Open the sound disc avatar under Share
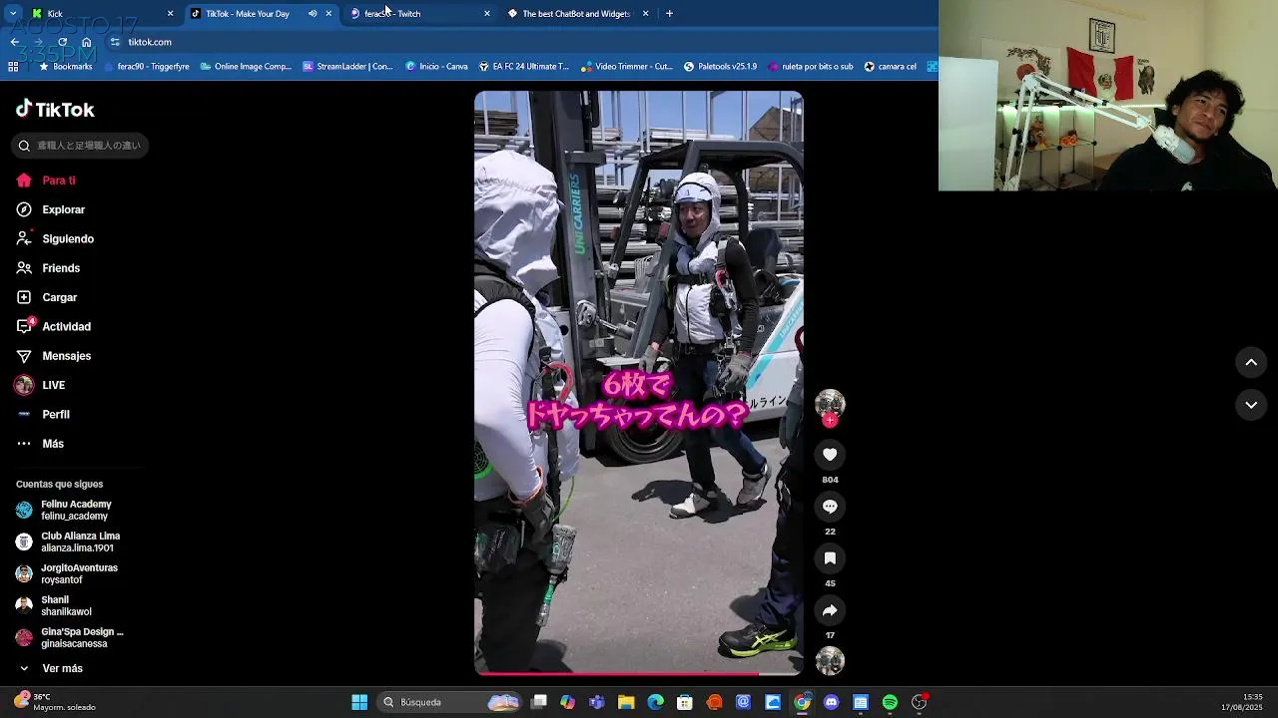 830,660
